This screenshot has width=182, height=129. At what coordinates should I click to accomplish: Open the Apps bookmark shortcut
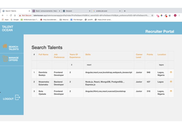tap(5, 20)
